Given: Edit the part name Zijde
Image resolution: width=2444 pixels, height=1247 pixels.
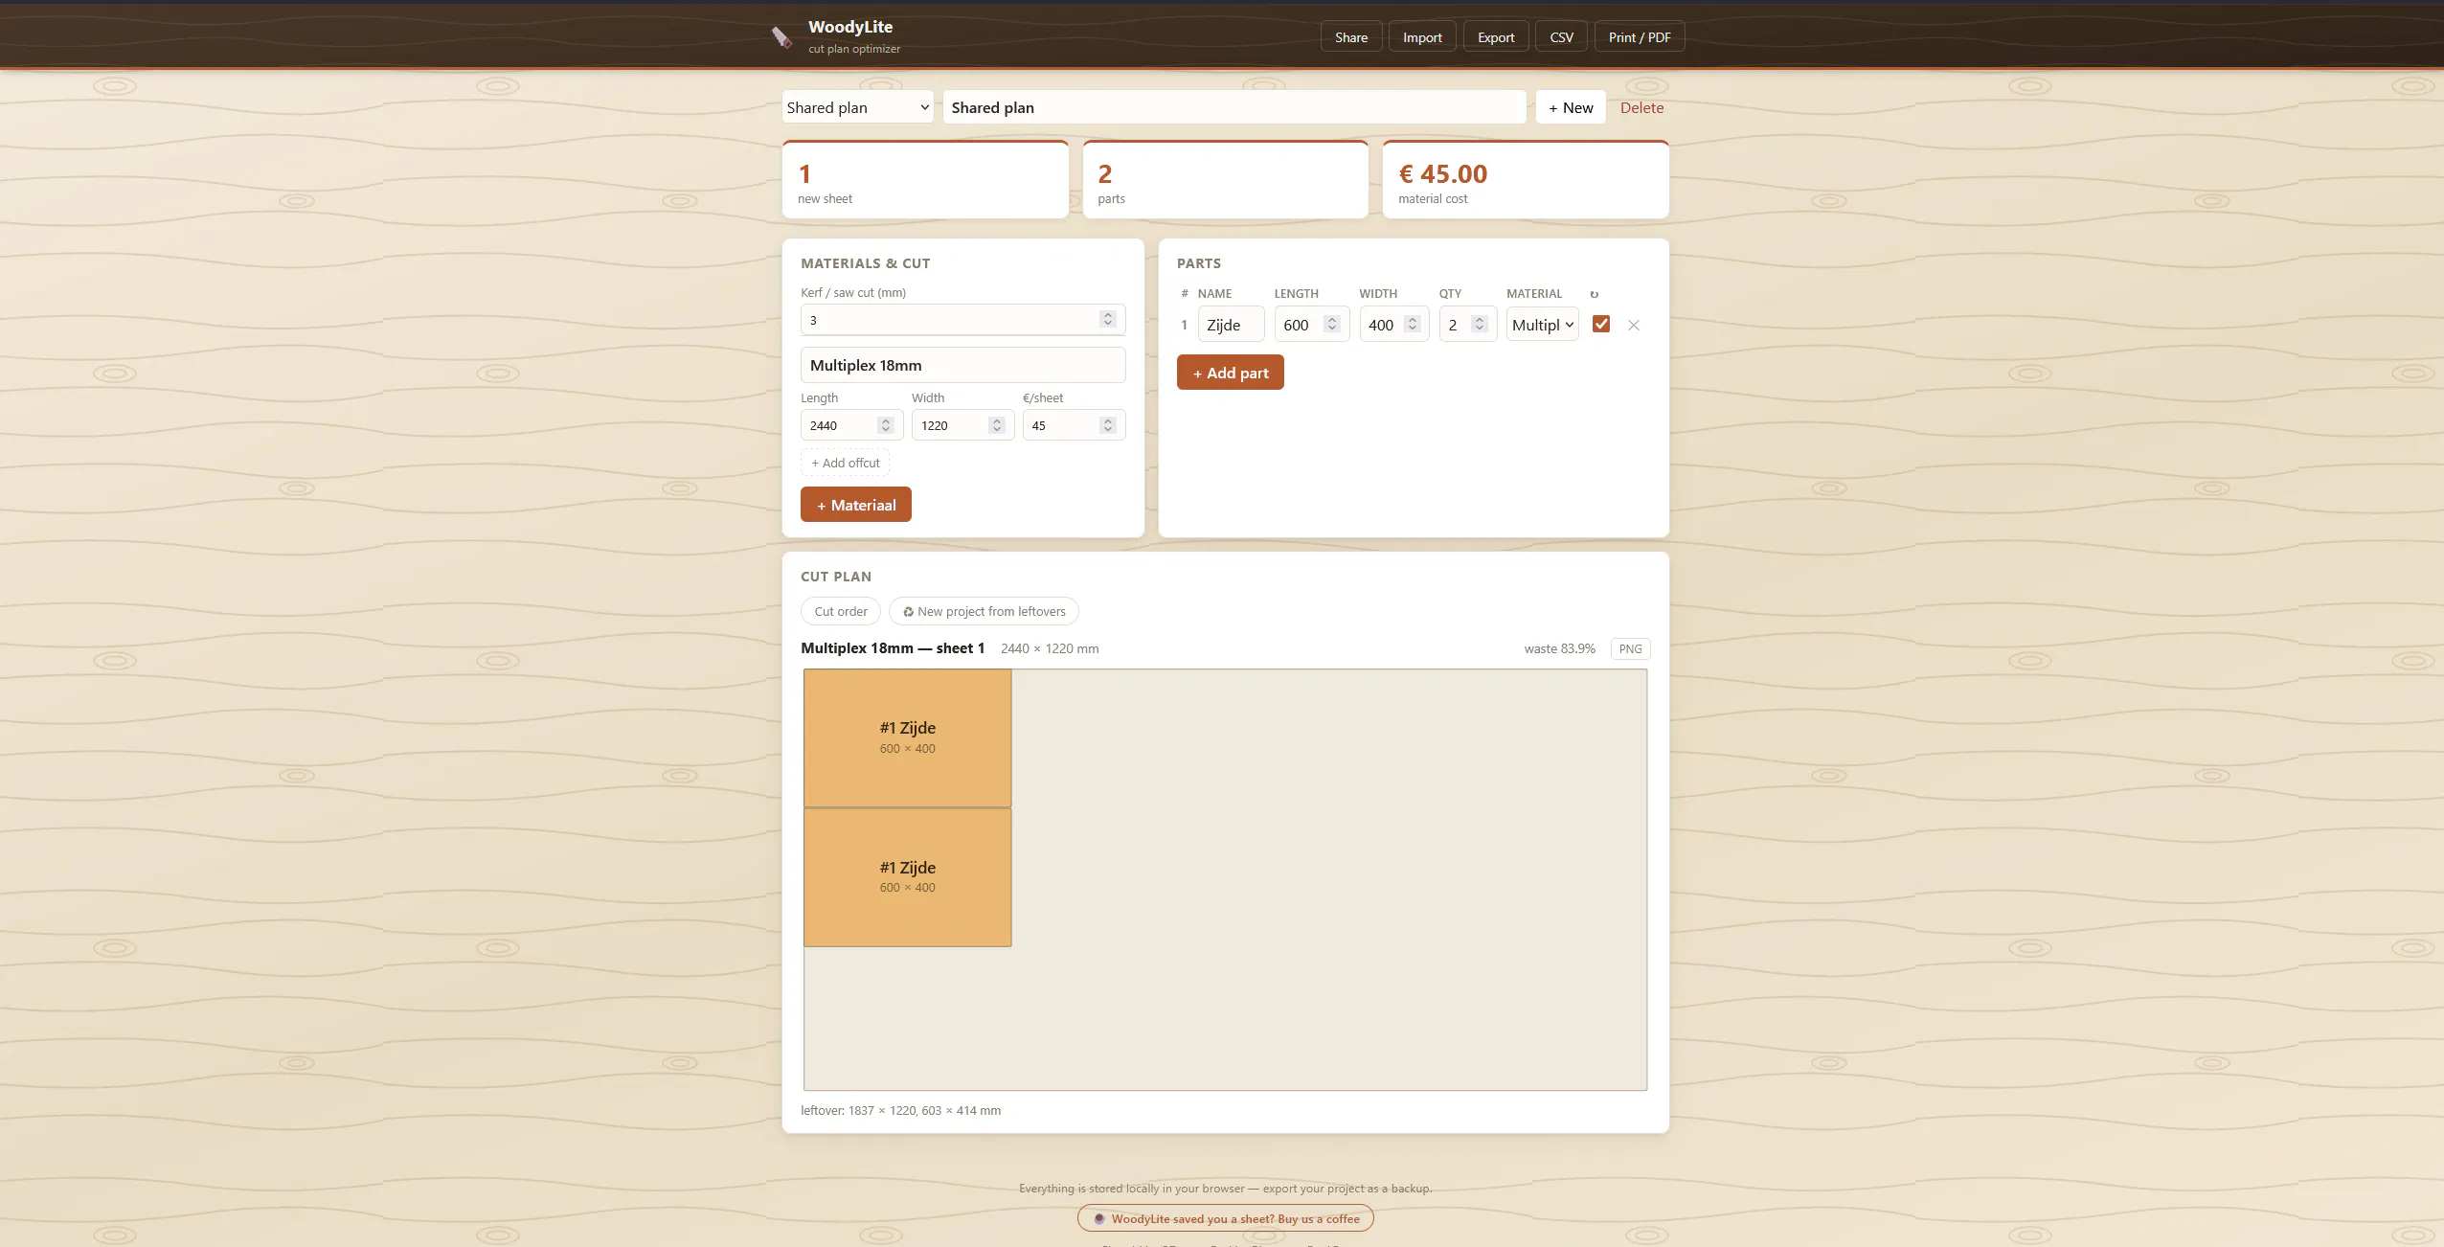Looking at the screenshot, I should click(x=1231, y=325).
